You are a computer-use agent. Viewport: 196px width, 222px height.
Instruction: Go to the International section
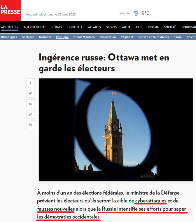point(35,27)
